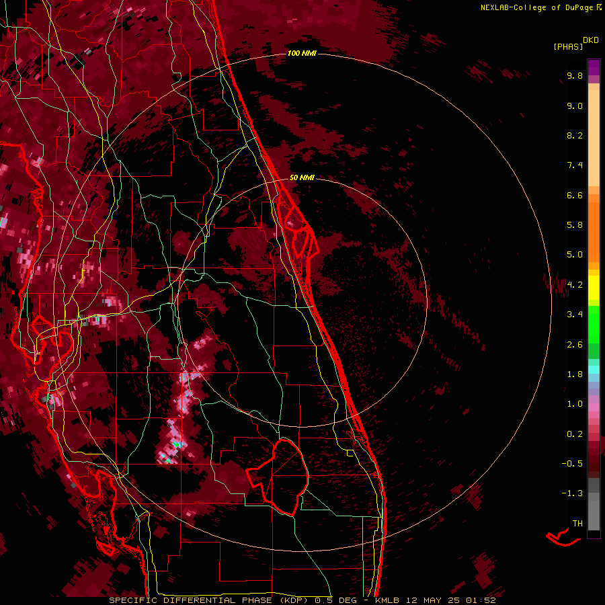Click the 4.2 value on the color scale
The image size is (605, 605).
[x=575, y=285]
